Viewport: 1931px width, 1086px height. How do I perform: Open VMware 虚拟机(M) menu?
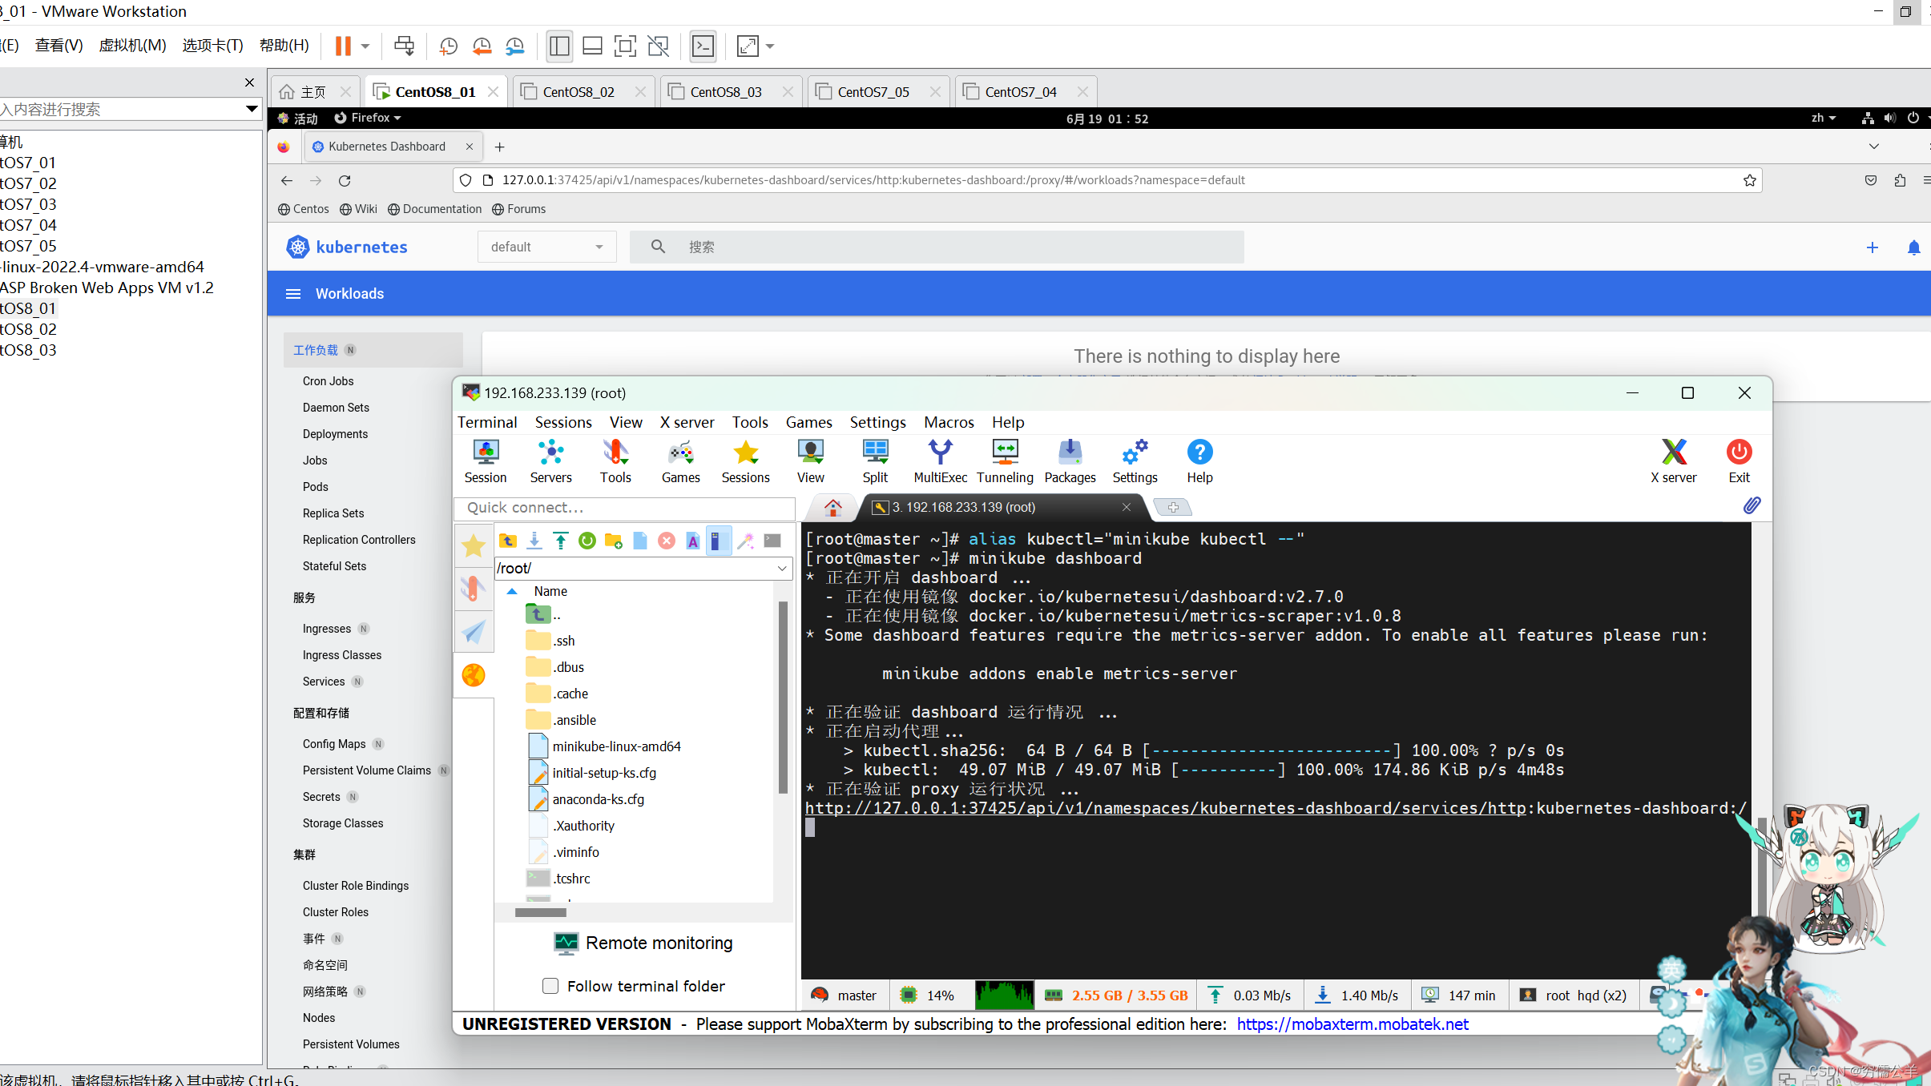[x=132, y=46]
